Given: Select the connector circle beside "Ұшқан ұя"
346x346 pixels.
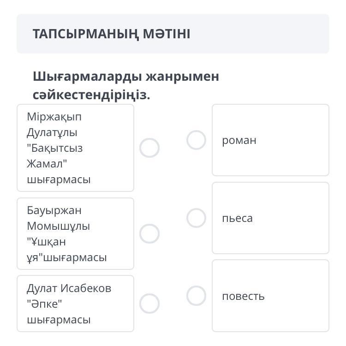Looking at the screenshot, I should pos(149,233).
